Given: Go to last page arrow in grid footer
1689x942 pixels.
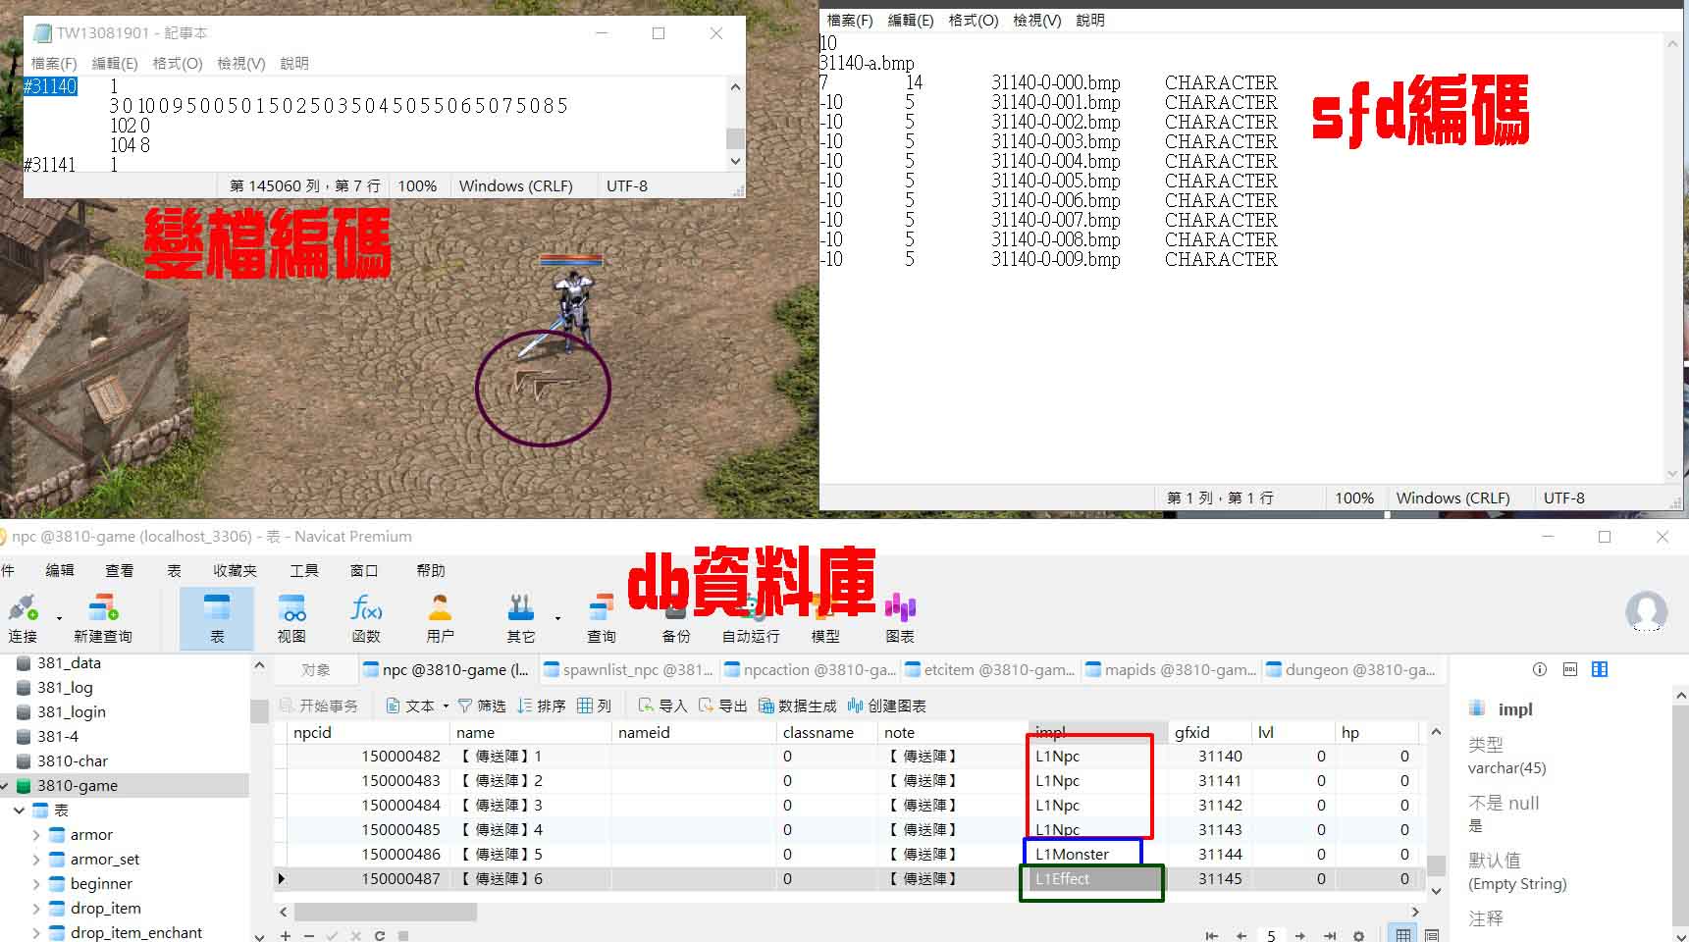Looking at the screenshot, I should 1330,936.
